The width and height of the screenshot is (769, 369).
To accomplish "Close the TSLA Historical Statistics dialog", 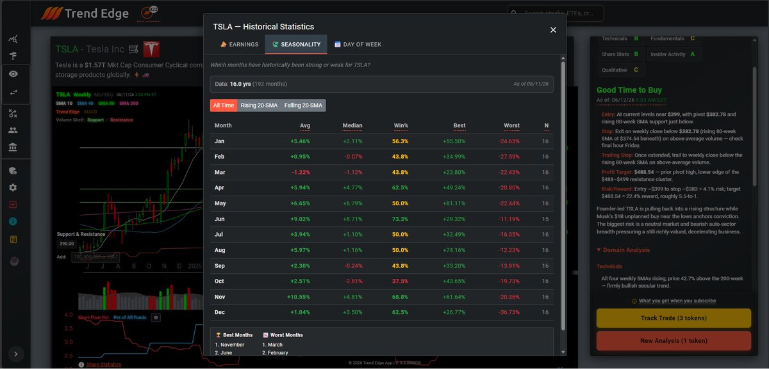I will coord(553,29).
